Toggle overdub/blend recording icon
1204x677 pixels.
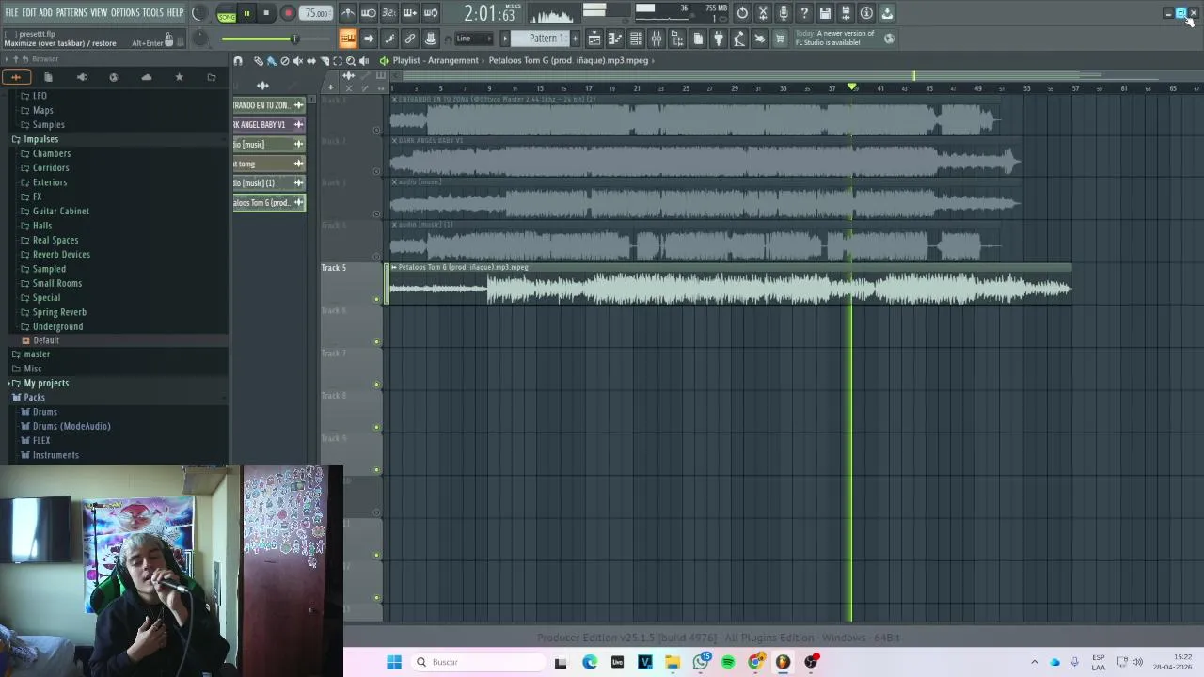410,13
